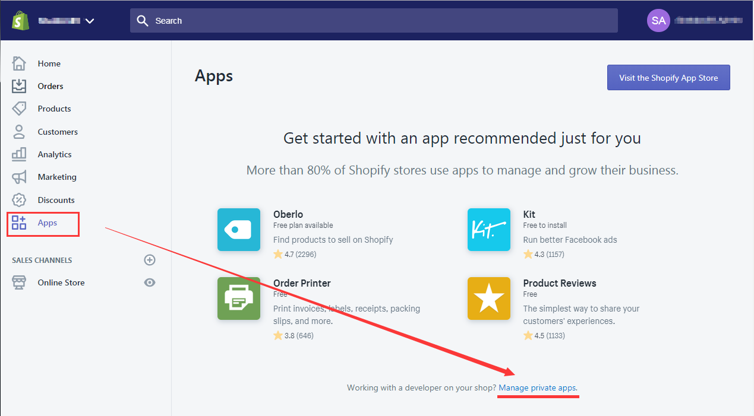754x416 pixels.
Task: Click the Home house icon
Action: (19, 63)
